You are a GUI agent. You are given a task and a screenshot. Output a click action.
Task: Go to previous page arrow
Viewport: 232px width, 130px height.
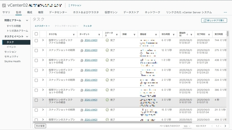[212, 126]
